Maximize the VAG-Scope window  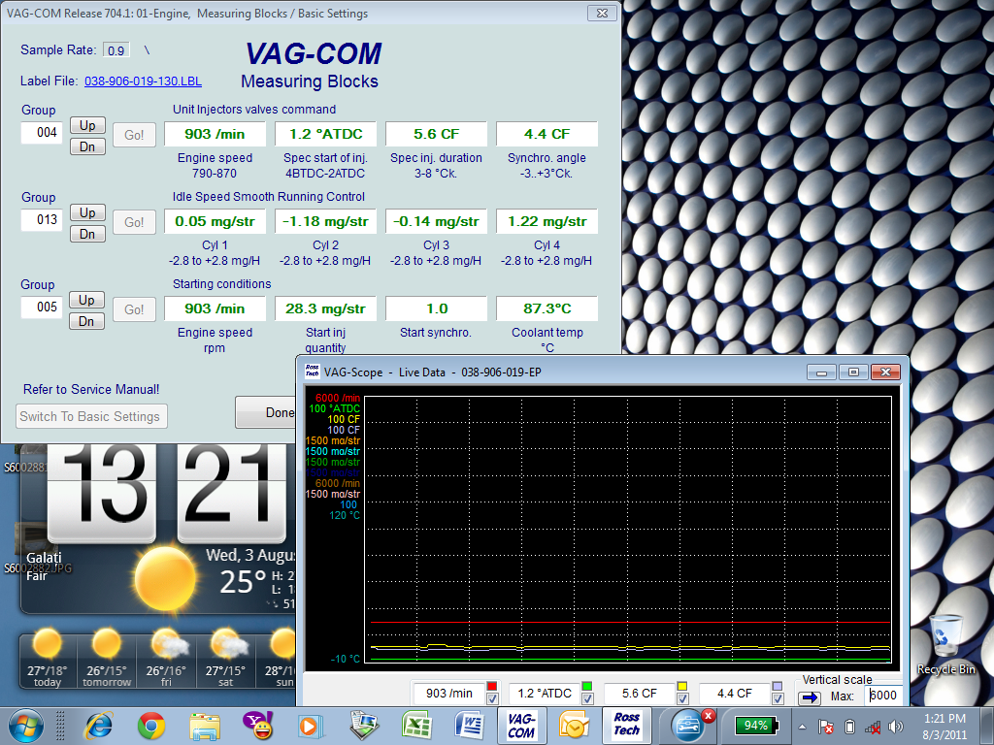click(x=854, y=372)
